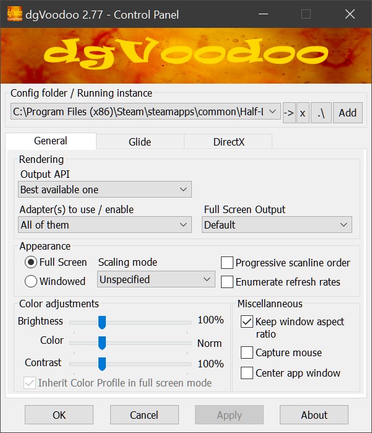Expand the Full Screen Output dropdown
Viewport: 372px width, 433px height.
[277, 225]
